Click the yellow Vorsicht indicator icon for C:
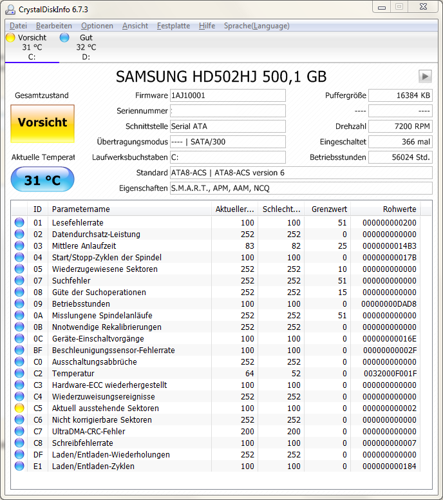The width and height of the screenshot is (443, 500). [10, 37]
